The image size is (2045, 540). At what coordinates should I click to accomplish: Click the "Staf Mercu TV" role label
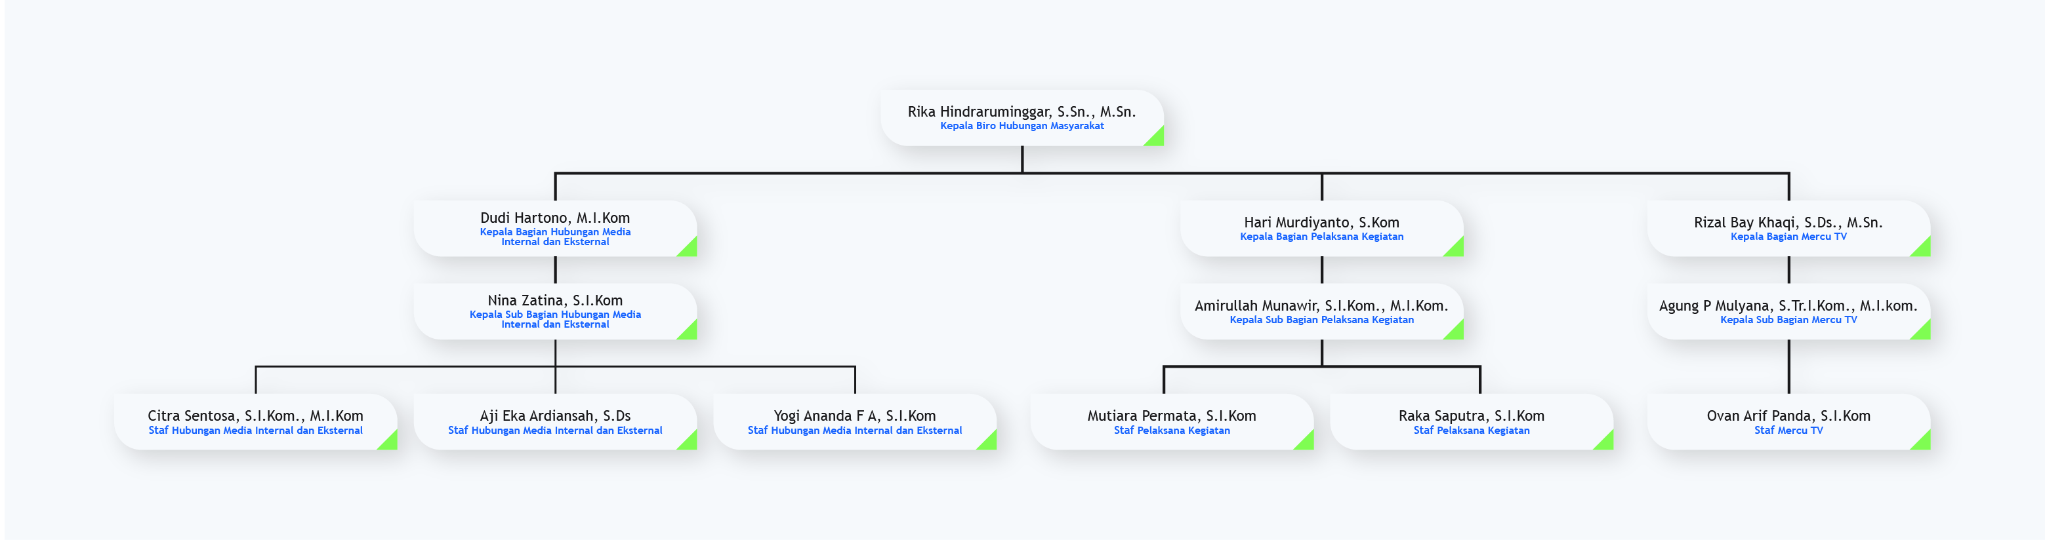click(x=1788, y=431)
